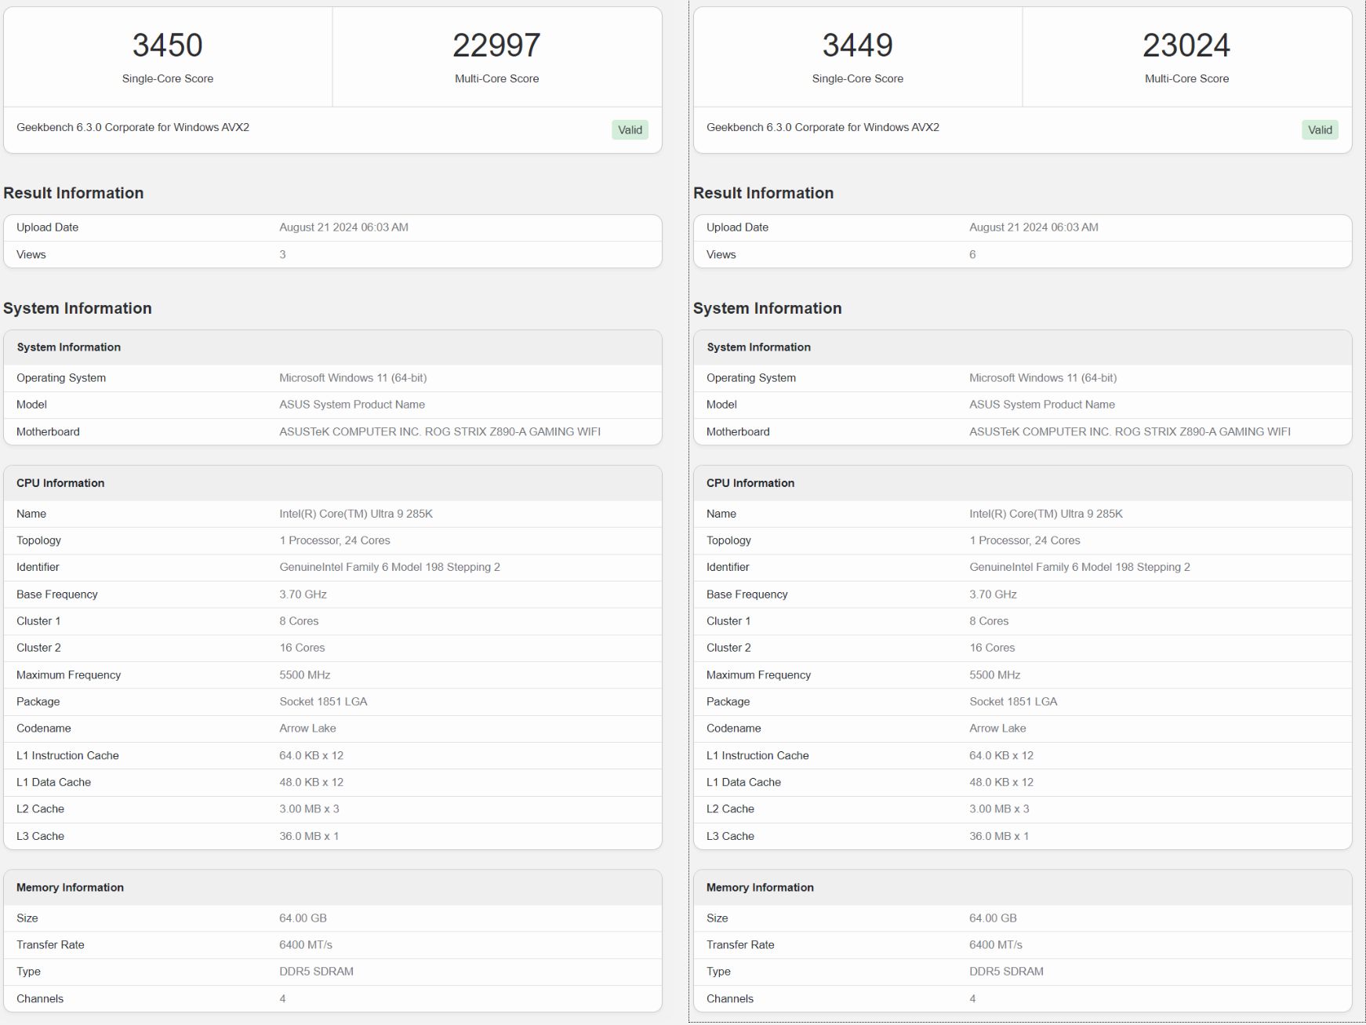Click Microsoft Windows 11 (64-bit) in left result
Viewport: 1366px width, 1025px height.
click(353, 378)
